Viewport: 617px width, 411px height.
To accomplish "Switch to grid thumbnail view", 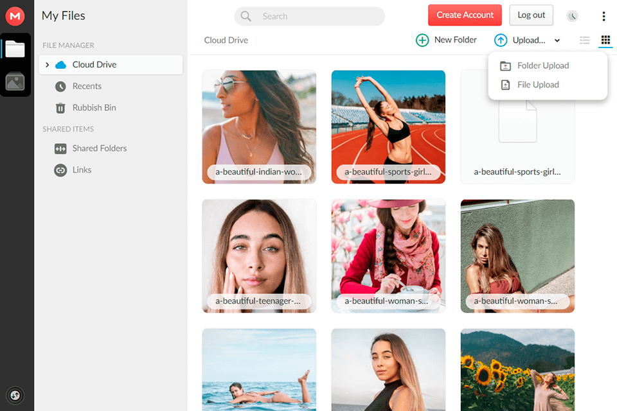I will pos(605,40).
